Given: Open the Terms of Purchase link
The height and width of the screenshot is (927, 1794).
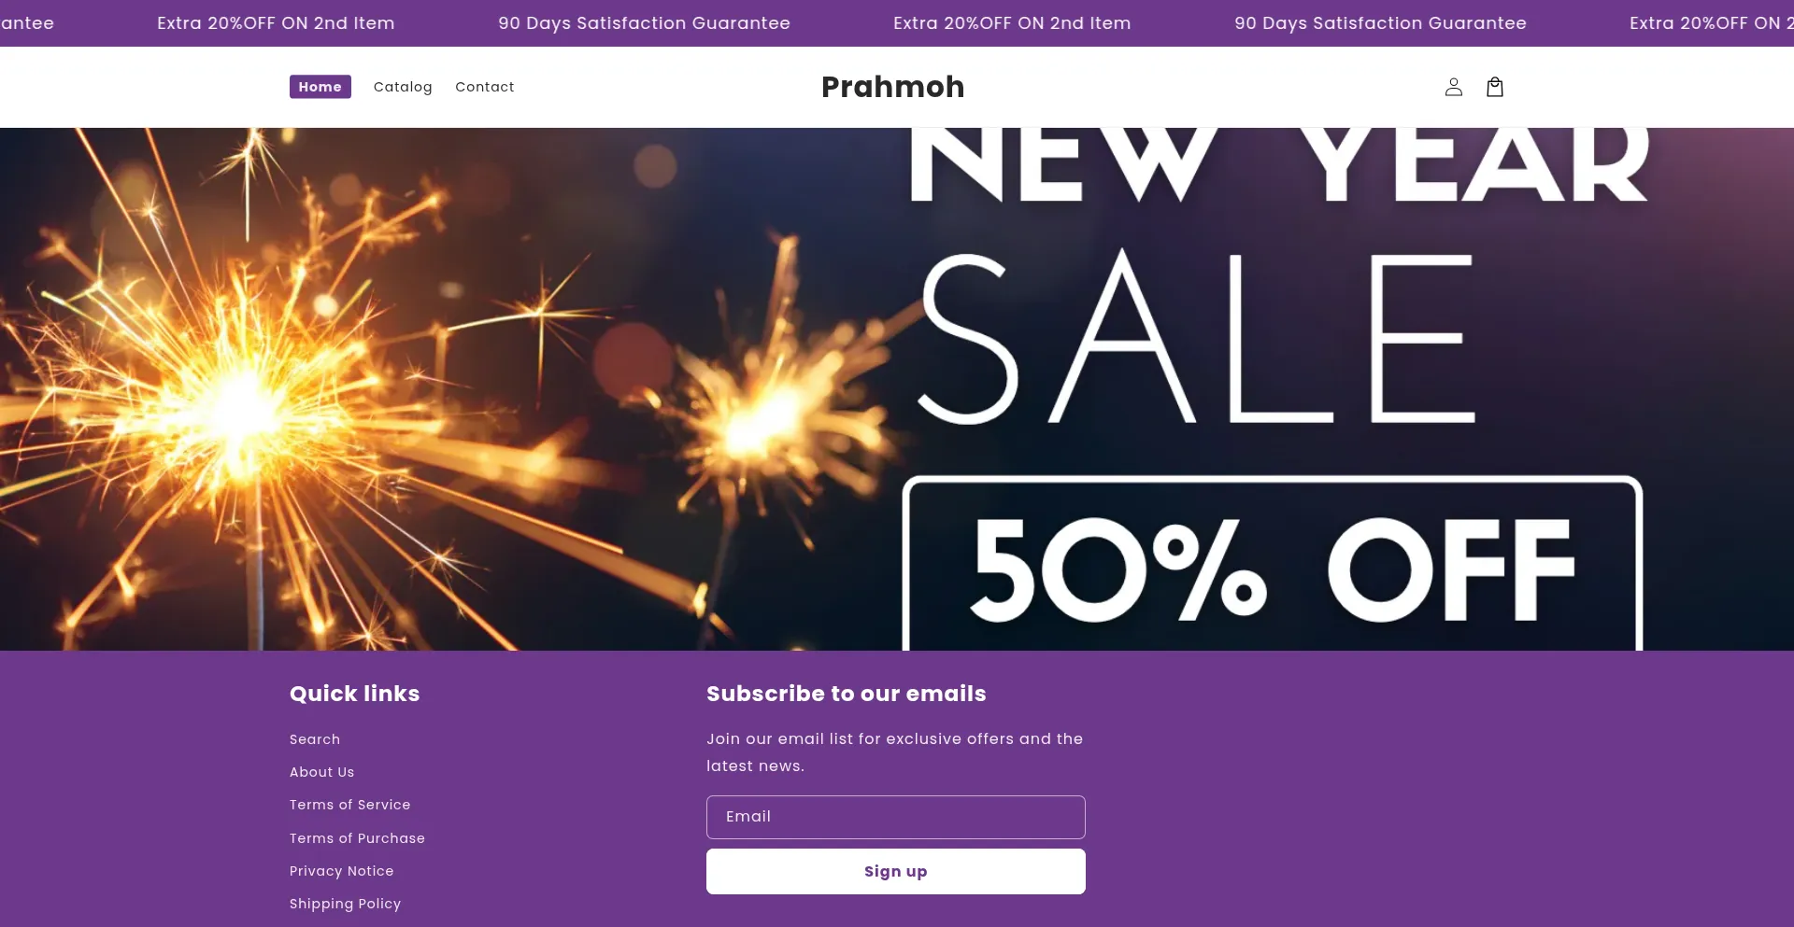Looking at the screenshot, I should pos(357,838).
